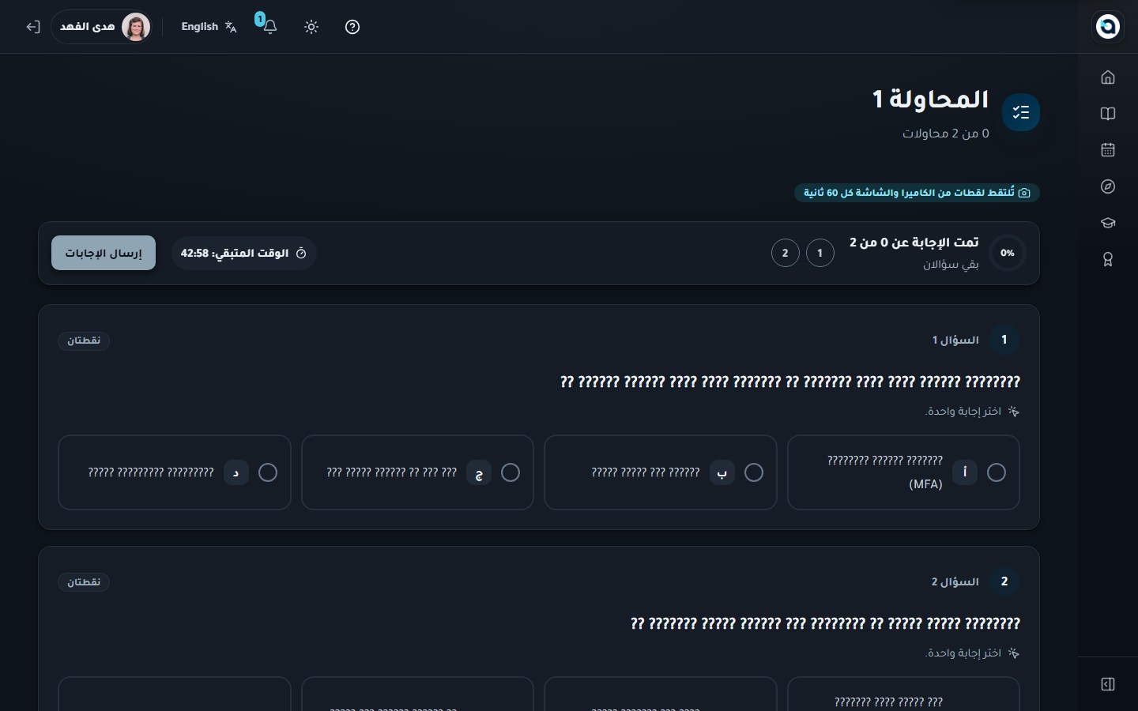Click the نقطتان badge on question 2
Image resolution: width=1138 pixels, height=711 pixels.
tap(84, 582)
